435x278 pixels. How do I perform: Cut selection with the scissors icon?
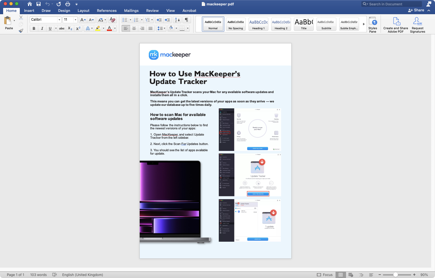click(x=21, y=18)
